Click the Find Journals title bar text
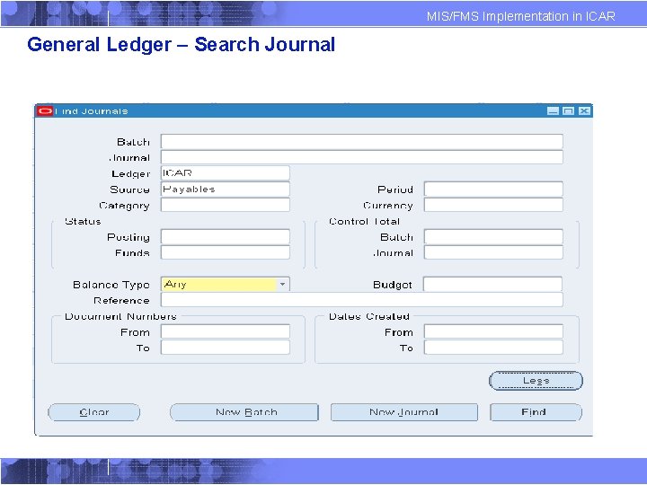The height and width of the screenshot is (485, 647). 92,111
